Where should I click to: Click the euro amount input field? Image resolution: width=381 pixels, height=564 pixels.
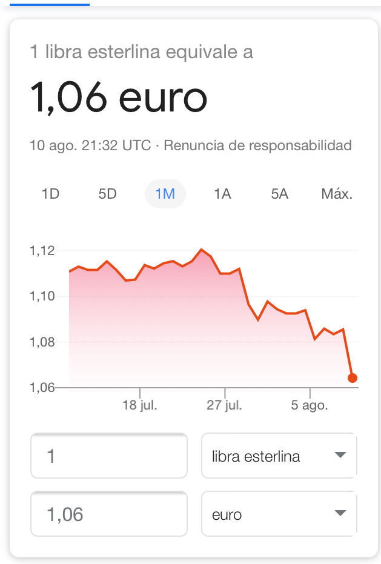pos(109,514)
